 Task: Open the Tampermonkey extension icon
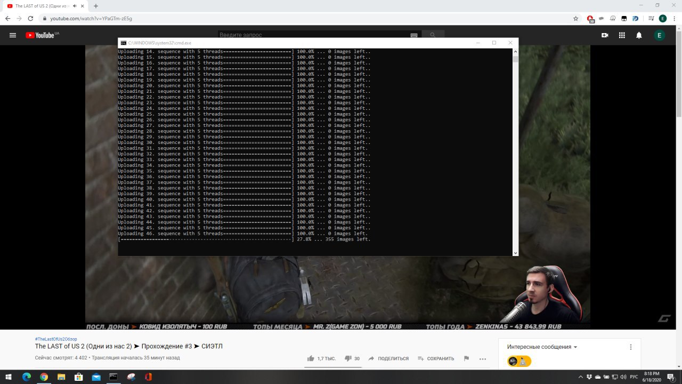(x=624, y=18)
